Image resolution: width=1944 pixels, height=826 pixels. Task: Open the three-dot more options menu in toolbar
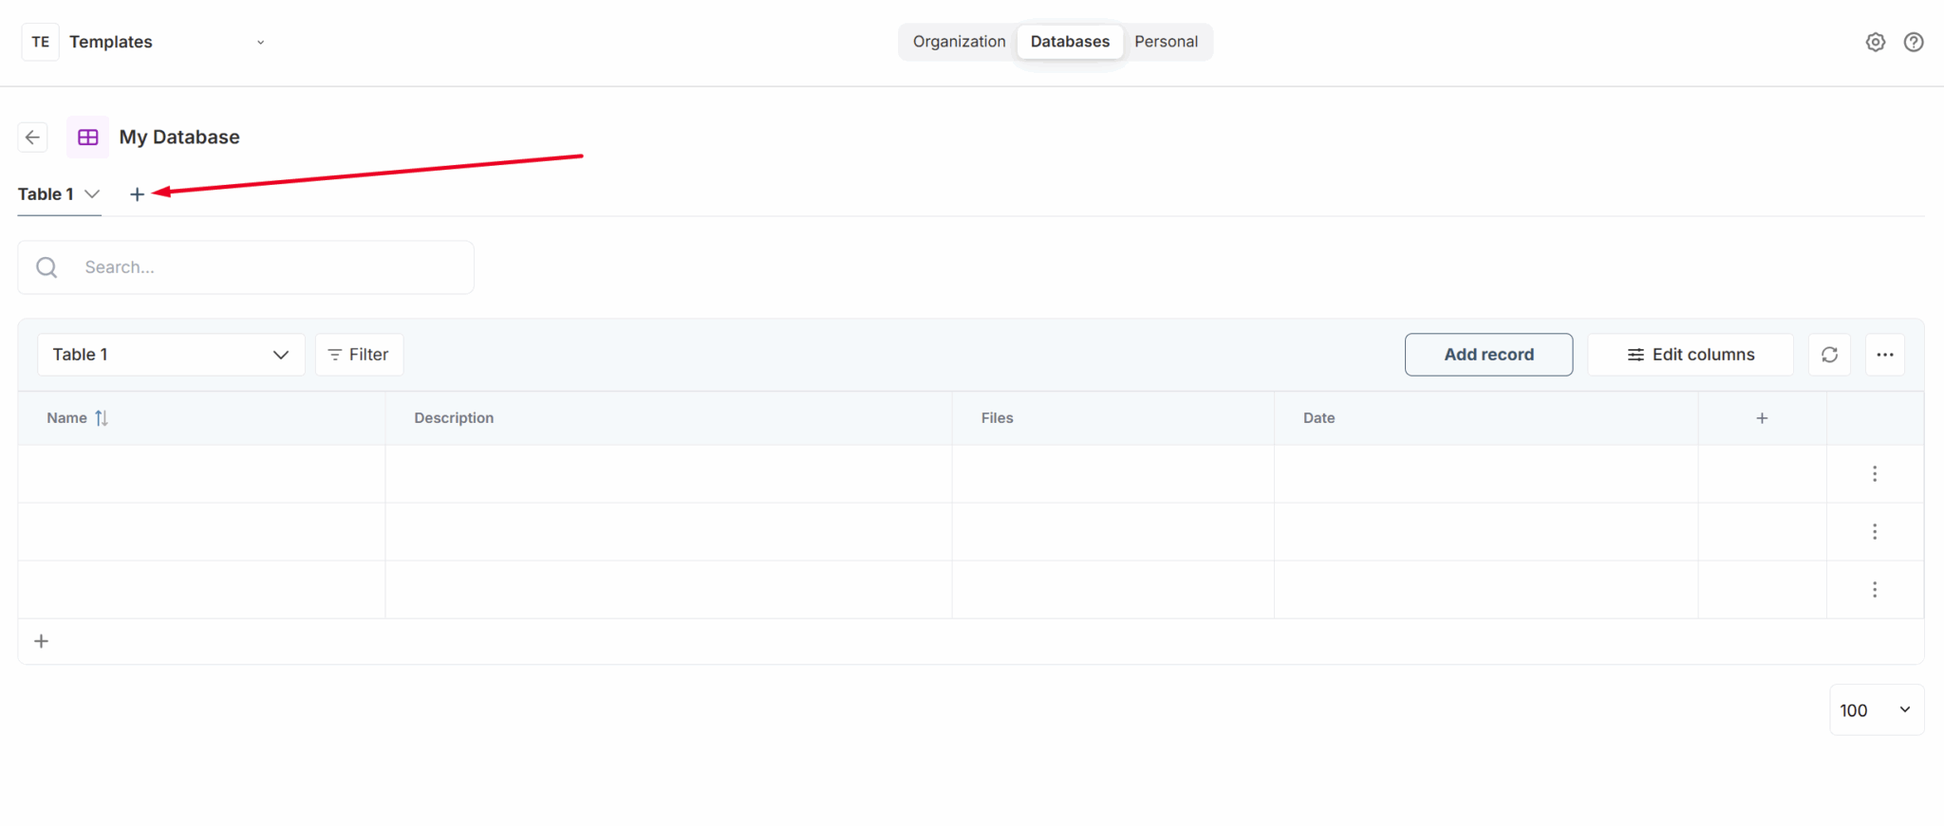[x=1884, y=355]
